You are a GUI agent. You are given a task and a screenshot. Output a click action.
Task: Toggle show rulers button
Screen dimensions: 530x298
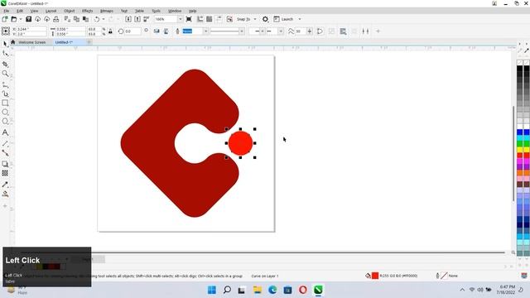click(200, 19)
